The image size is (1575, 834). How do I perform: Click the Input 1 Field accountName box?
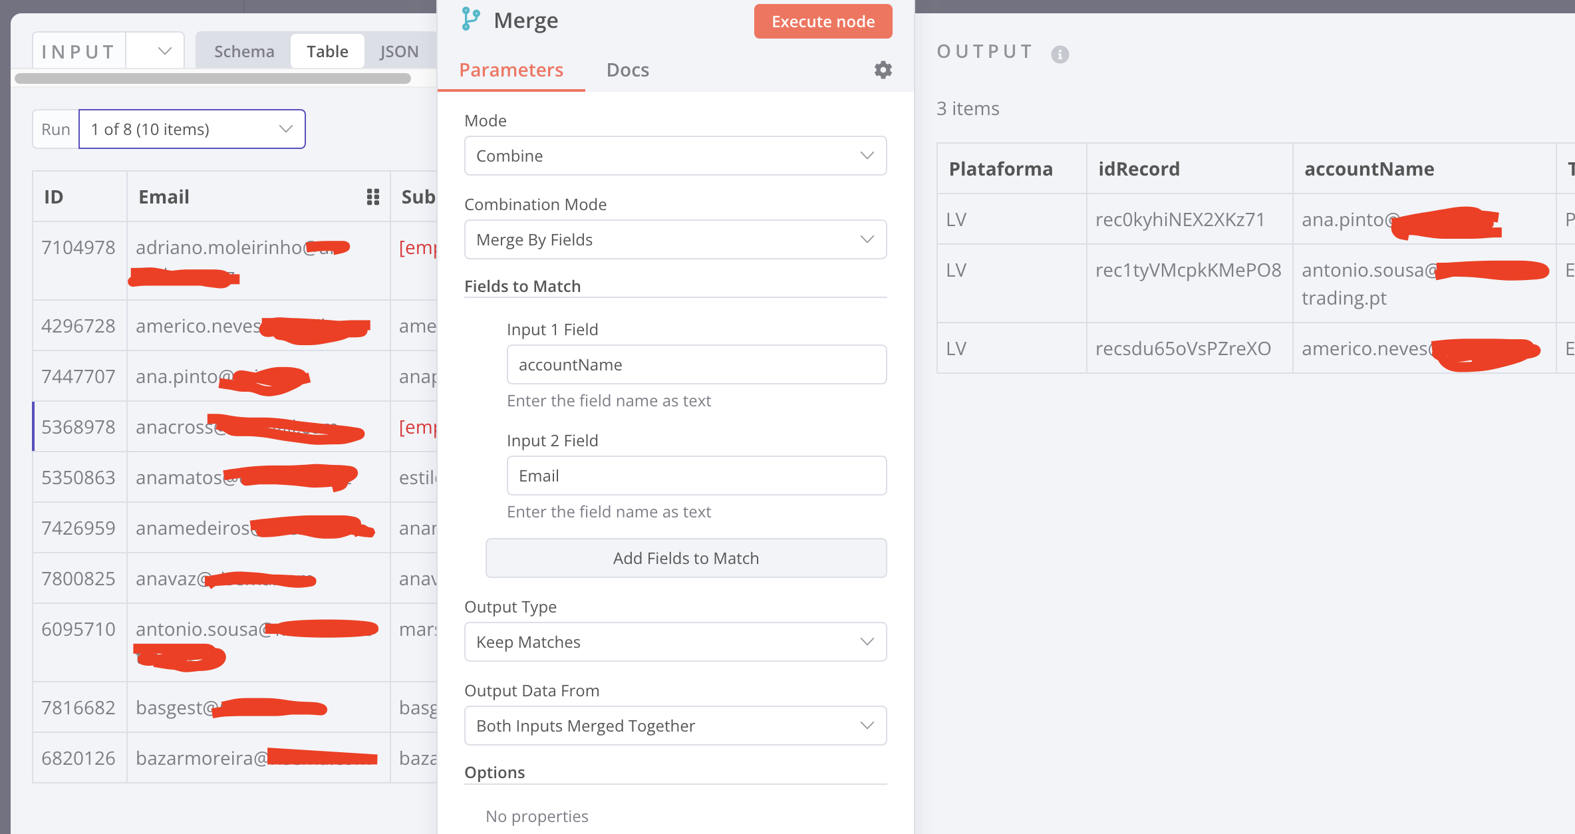696,364
